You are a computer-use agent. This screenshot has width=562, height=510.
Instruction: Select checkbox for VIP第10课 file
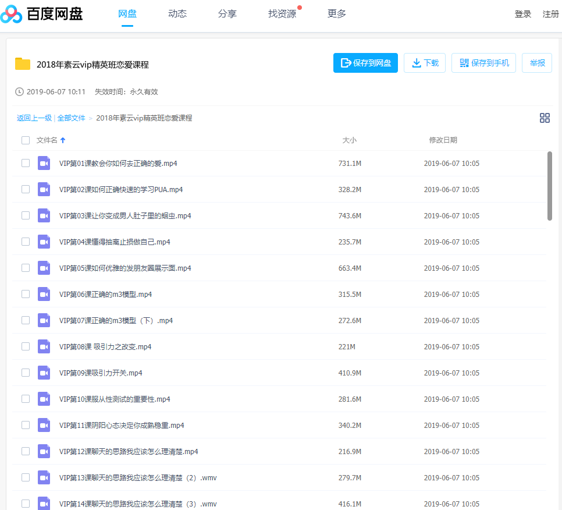(26, 399)
